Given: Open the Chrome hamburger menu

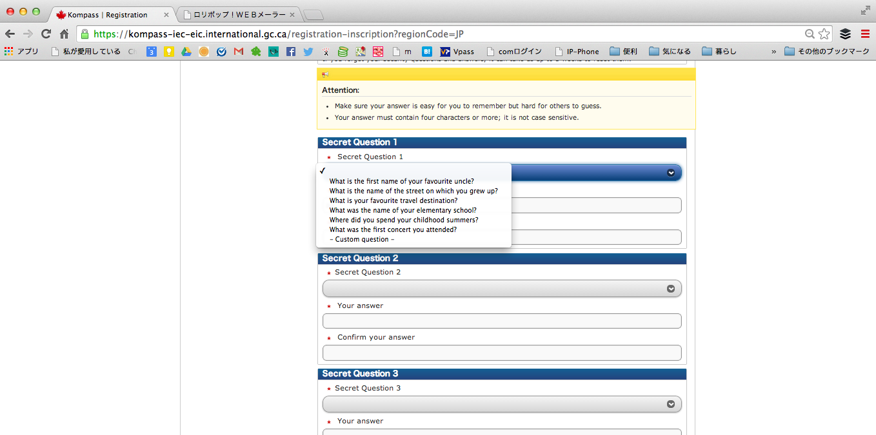Looking at the screenshot, I should (x=865, y=34).
